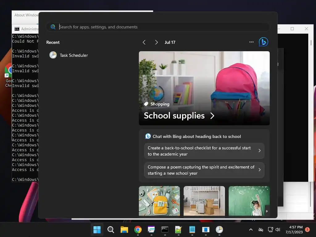This screenshot has width=316, height=237.
Task: Click the search box for apps and settings
Action: (x=158, y=27)
